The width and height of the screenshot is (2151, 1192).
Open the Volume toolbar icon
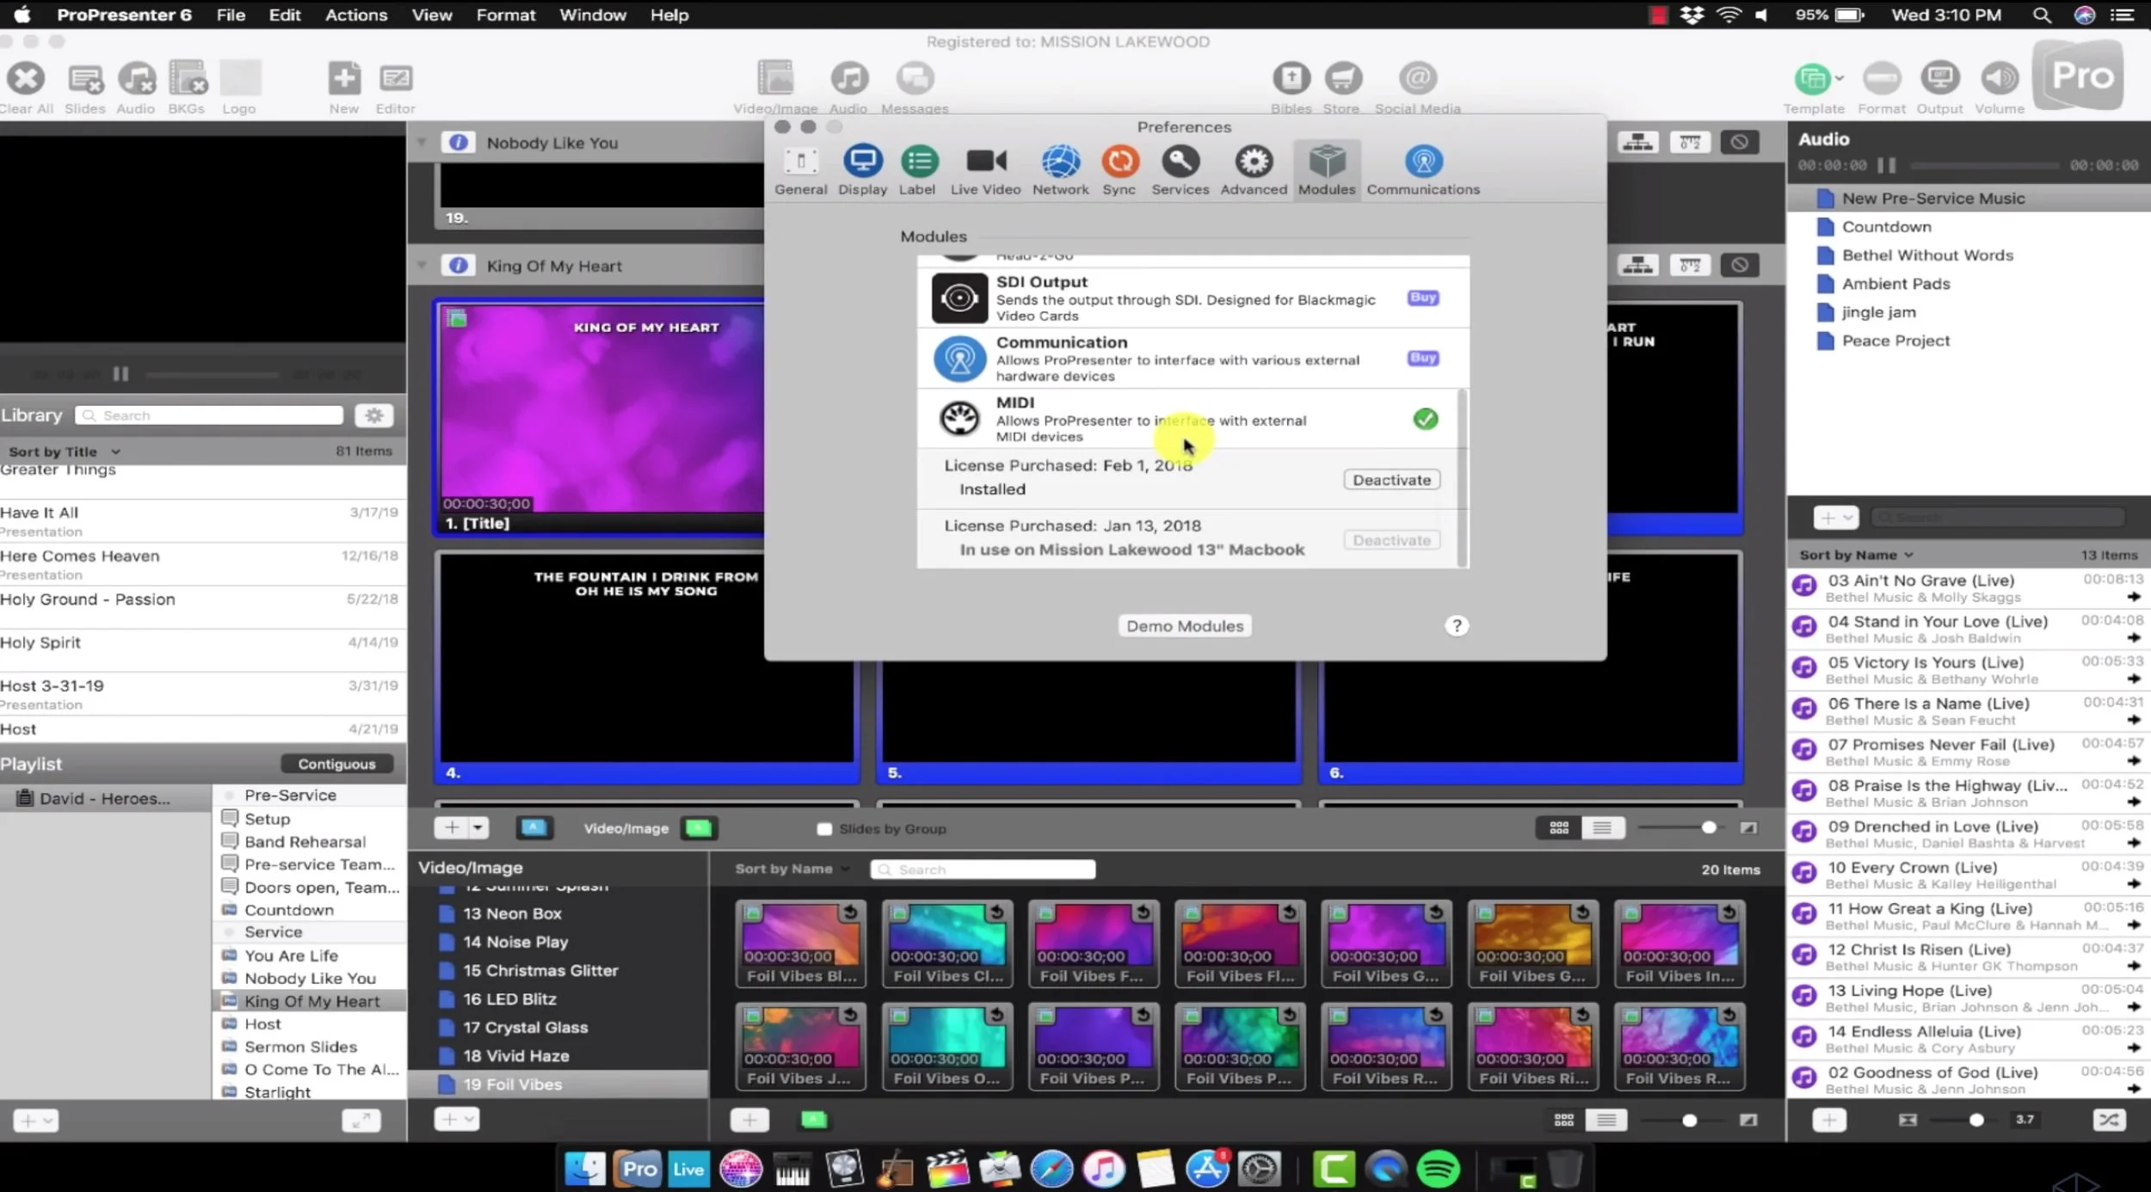2000,79
